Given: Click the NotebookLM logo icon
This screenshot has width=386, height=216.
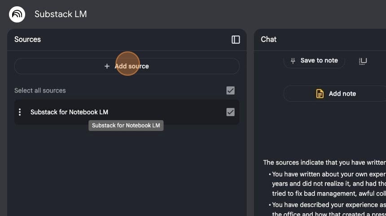Looking at the screenshot, I should [x=17, y=14].
